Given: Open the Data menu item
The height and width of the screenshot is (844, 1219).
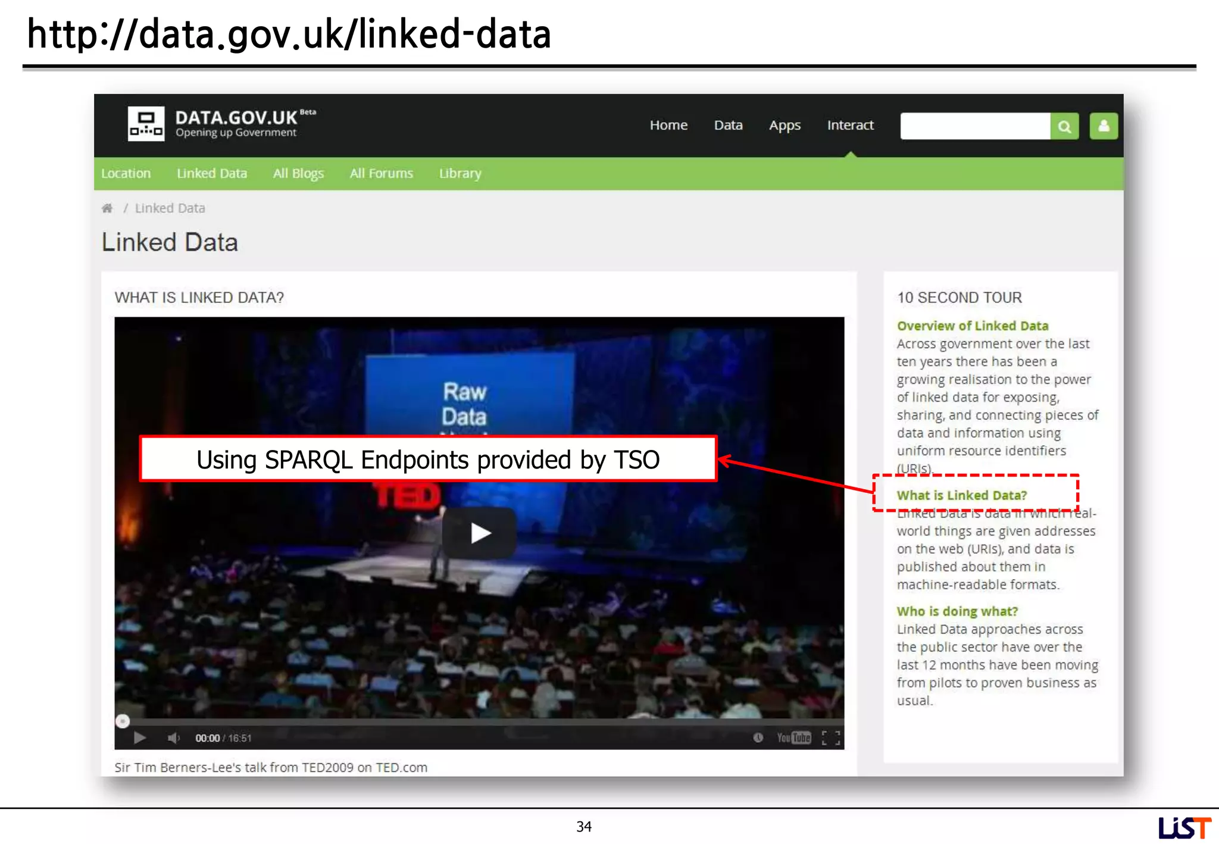Looking at the screenshot, I should click(728, 126).
